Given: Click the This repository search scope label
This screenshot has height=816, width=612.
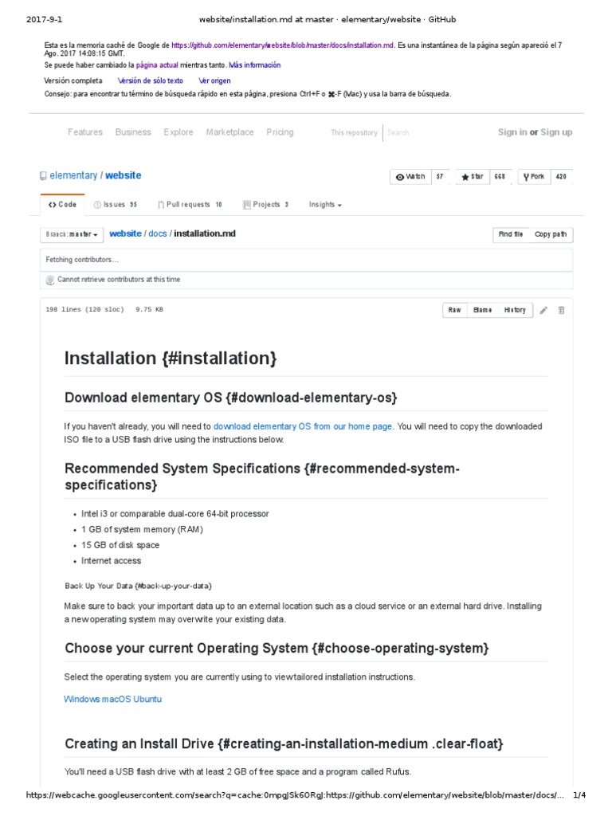Looking at the screenshot, I should click(354, 133).
